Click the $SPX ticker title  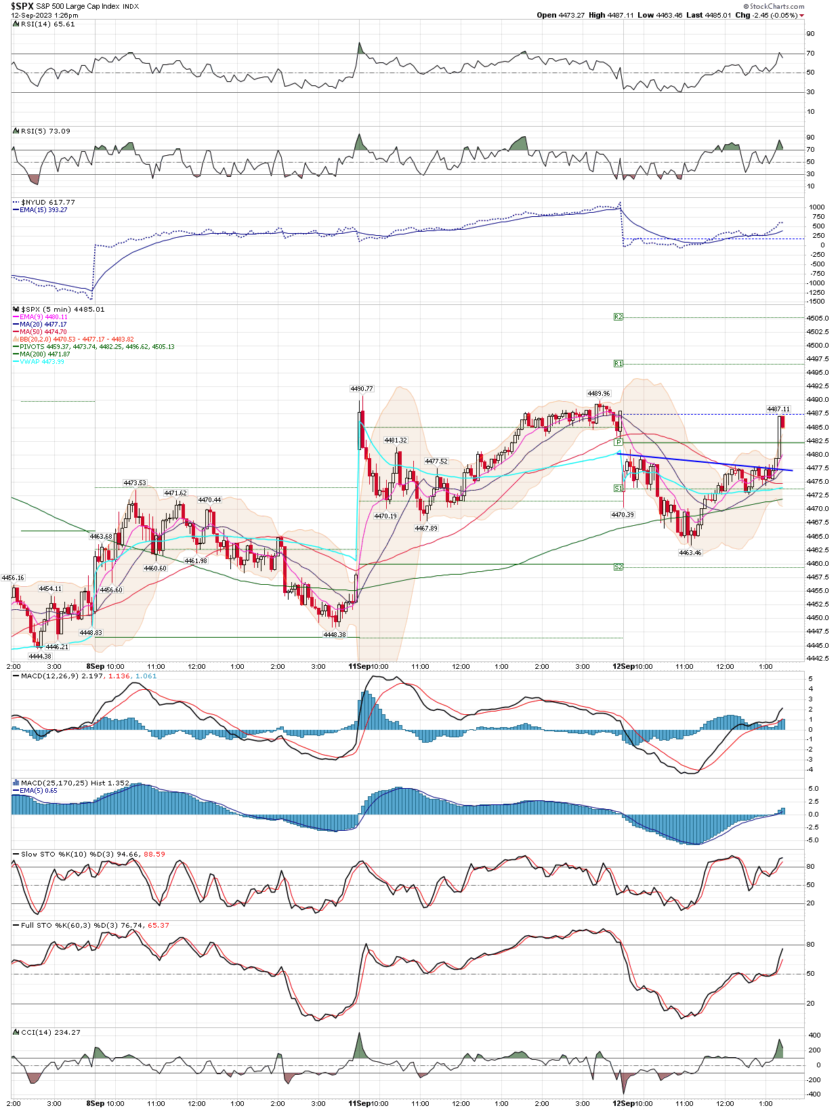pyautogui.click(x=22, y=6)
